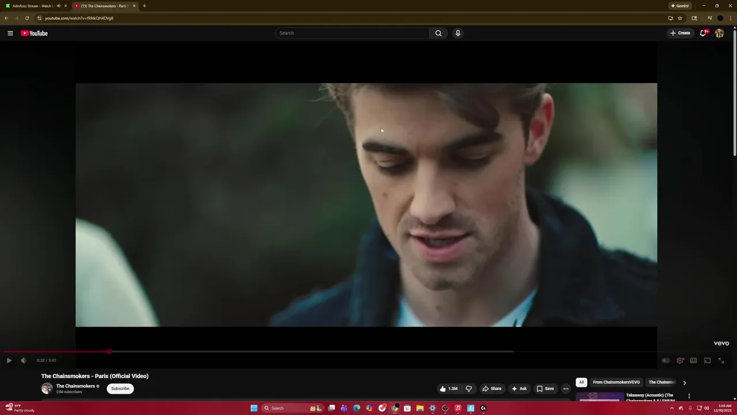Open the YouTube guide hamburger menu
The width and height of the screenshot is (737, 415).
click(x=10, y=33)
